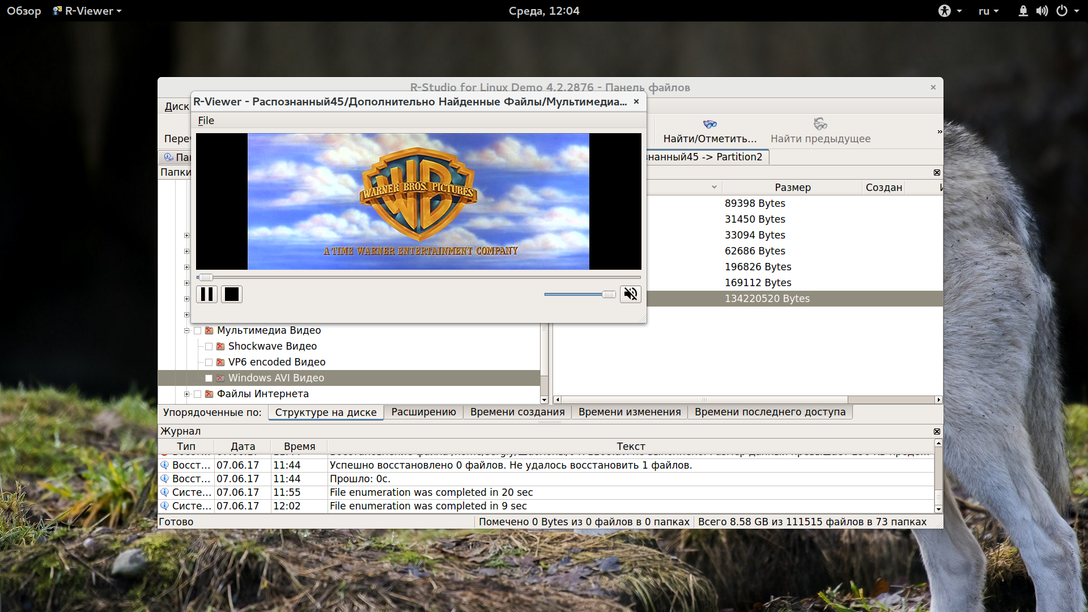The image size is (1088, 612).
Task: Collapse the Мультимедиа Видео tree node
Action: click(186, 330)
